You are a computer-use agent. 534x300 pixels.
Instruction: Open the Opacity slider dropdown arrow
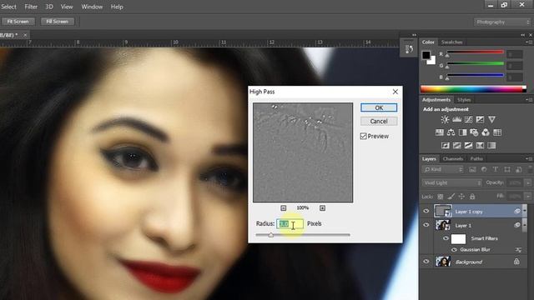point(528,183)
